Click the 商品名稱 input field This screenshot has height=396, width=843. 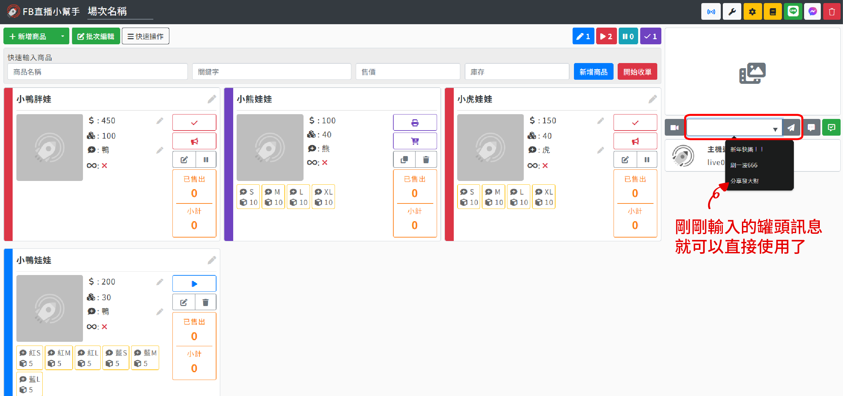tap(98, 72)
